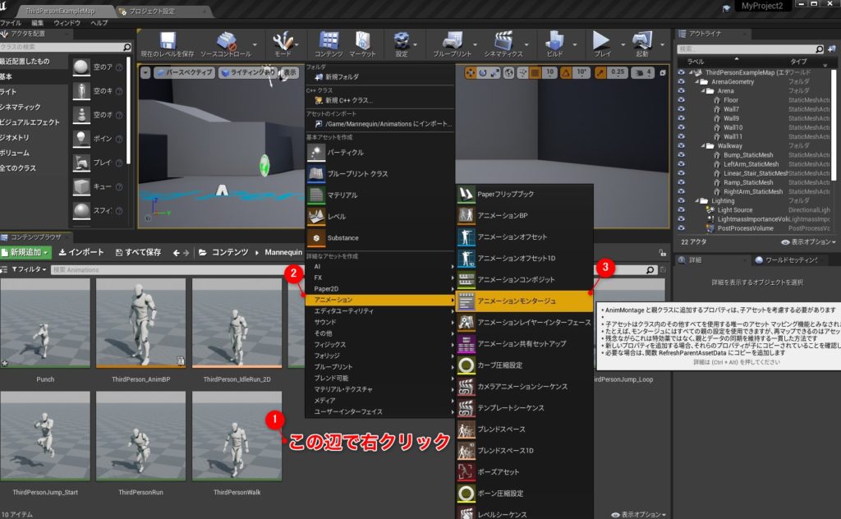The image size is (841, 519).
Task: Select Blend Space (ブレンドスペース) in the submenu
Action: 525,429
